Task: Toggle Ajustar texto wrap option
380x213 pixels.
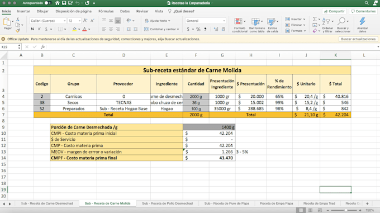Action: point(157,21)
